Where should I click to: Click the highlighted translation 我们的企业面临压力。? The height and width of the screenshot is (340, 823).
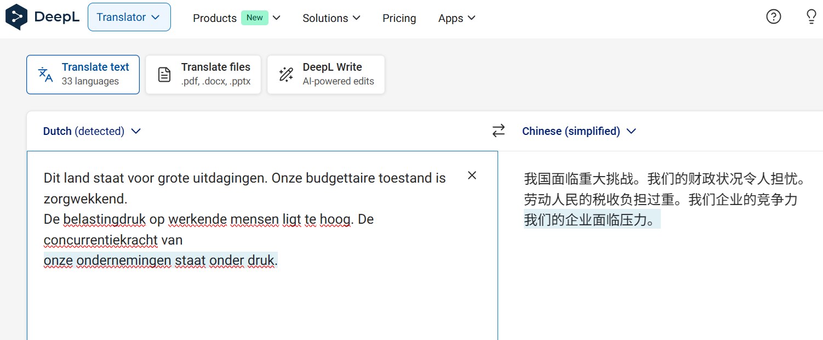coord(592,219)
